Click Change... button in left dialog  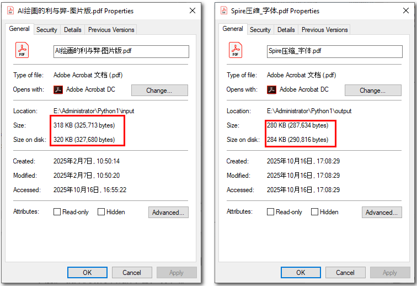[x=159, y=91]
